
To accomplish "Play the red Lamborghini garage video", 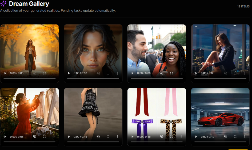I will point(196,137).
